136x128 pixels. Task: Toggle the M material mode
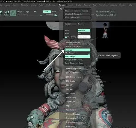[35, 12]
